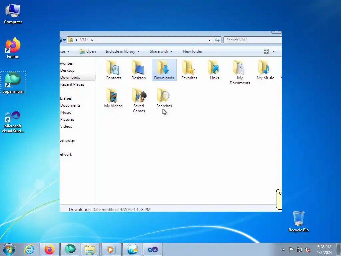Show hidden tray icons arrow
Screen dimensions: 341x256
tap(283, 250)
